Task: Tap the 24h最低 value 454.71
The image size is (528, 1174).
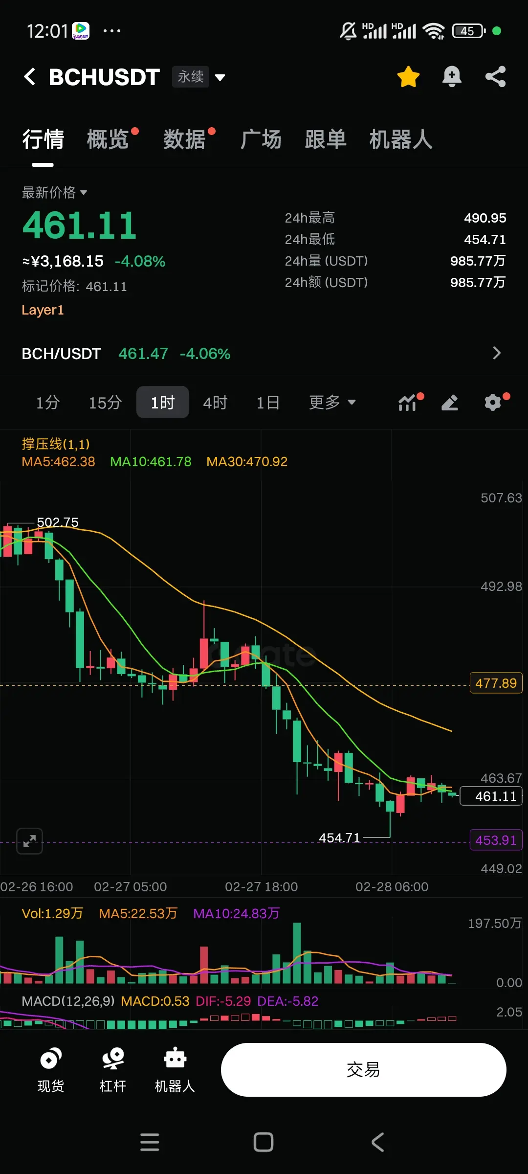Action: tap(485, 240)
